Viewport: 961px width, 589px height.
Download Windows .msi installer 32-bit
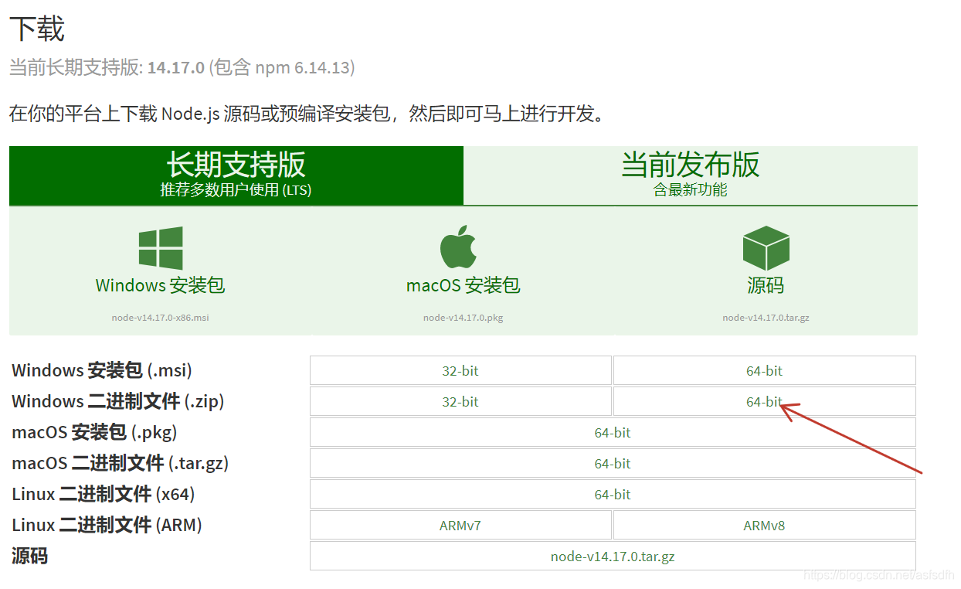[460, 370]
